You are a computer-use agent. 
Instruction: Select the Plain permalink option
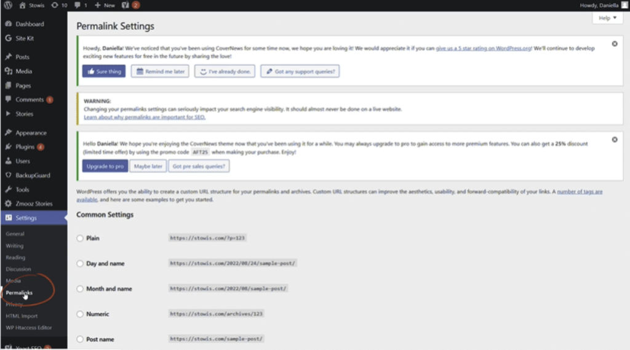[x=80, y=238]
